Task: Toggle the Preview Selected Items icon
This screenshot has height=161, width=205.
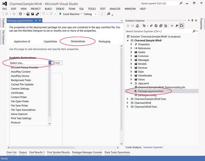Action: [182, 26]
